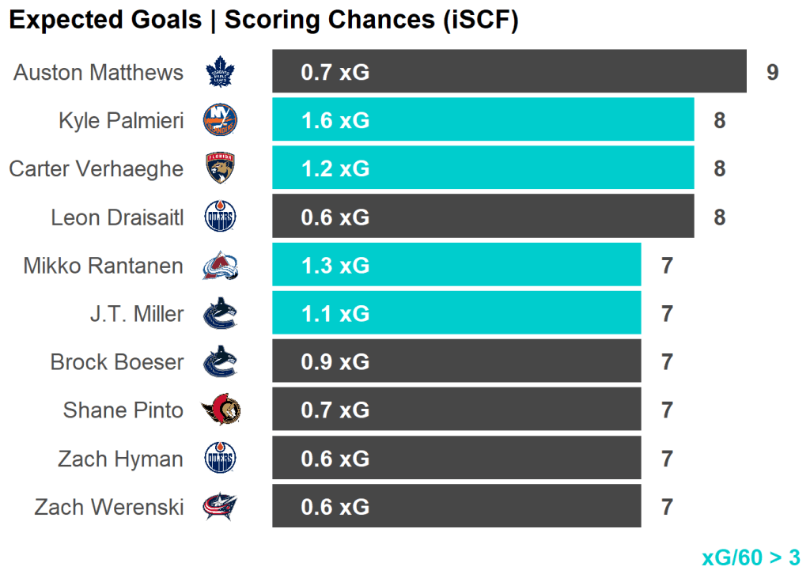This screenshot has width=810, height=578.
Task: Click the Canucks logo beside J.T. Miller
Action: 221,314
